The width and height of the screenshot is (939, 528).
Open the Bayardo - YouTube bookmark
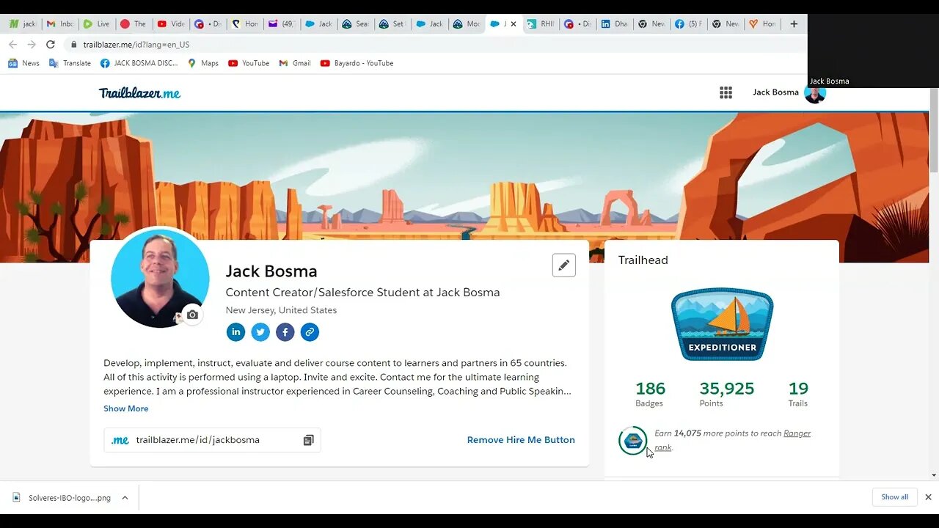pos(357,63)
